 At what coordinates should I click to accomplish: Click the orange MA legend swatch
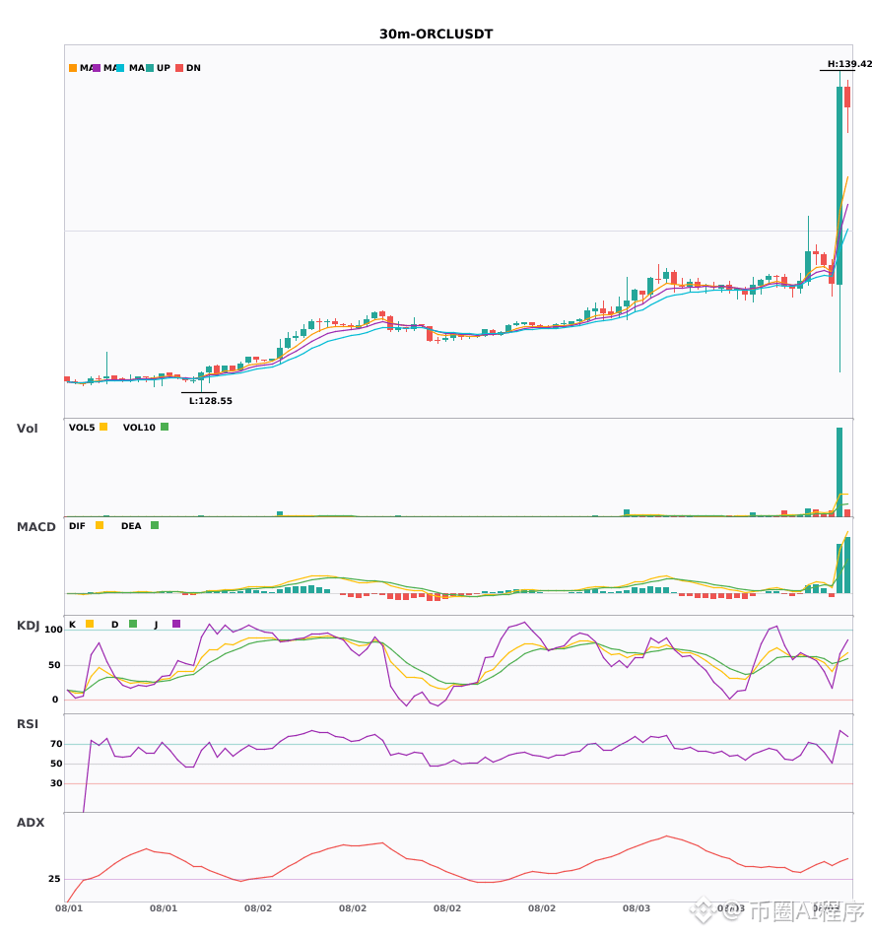click(x=73, y=68)
